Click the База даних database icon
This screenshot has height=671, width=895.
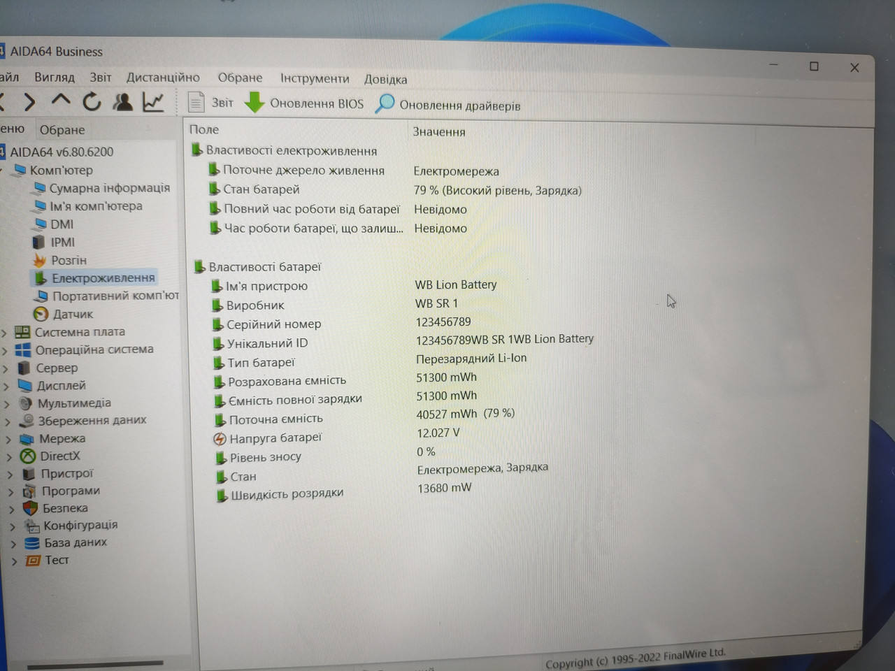point(32,542)
